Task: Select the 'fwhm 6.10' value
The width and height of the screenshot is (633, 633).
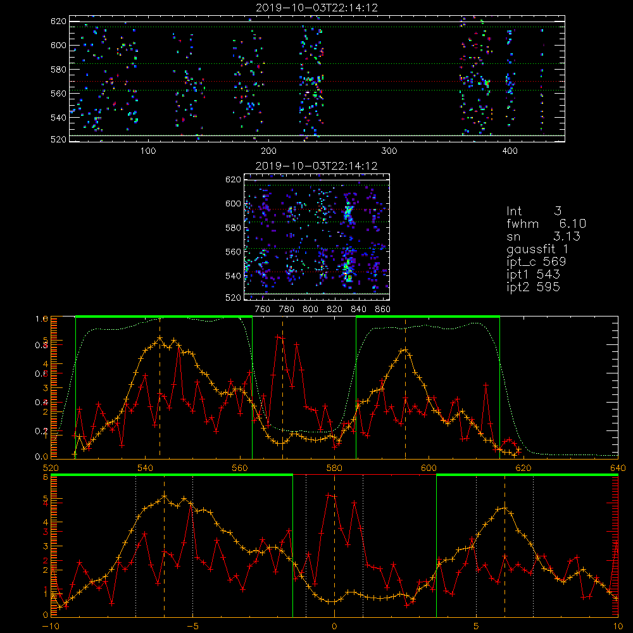Action: tap(546, 223)
